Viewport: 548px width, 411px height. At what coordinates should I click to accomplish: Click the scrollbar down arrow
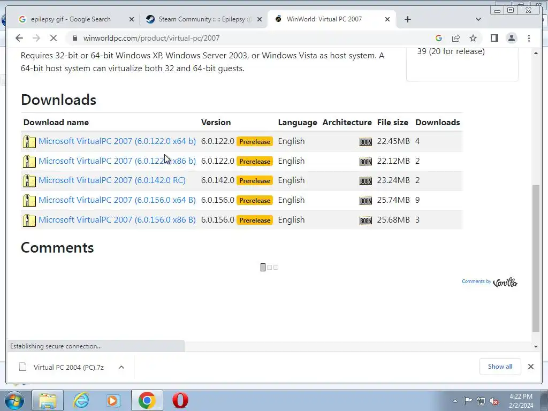[536, 346]
